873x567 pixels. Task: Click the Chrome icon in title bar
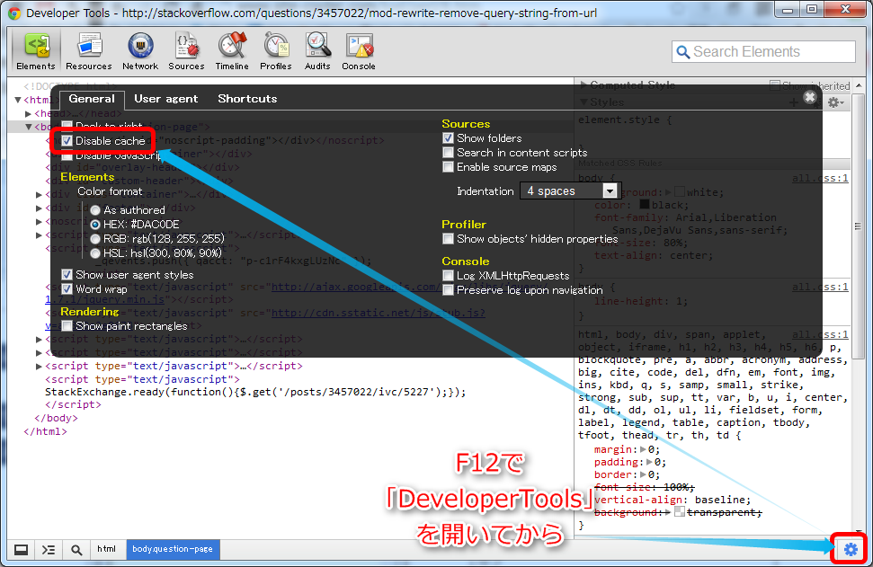click(x=13, y=13)
